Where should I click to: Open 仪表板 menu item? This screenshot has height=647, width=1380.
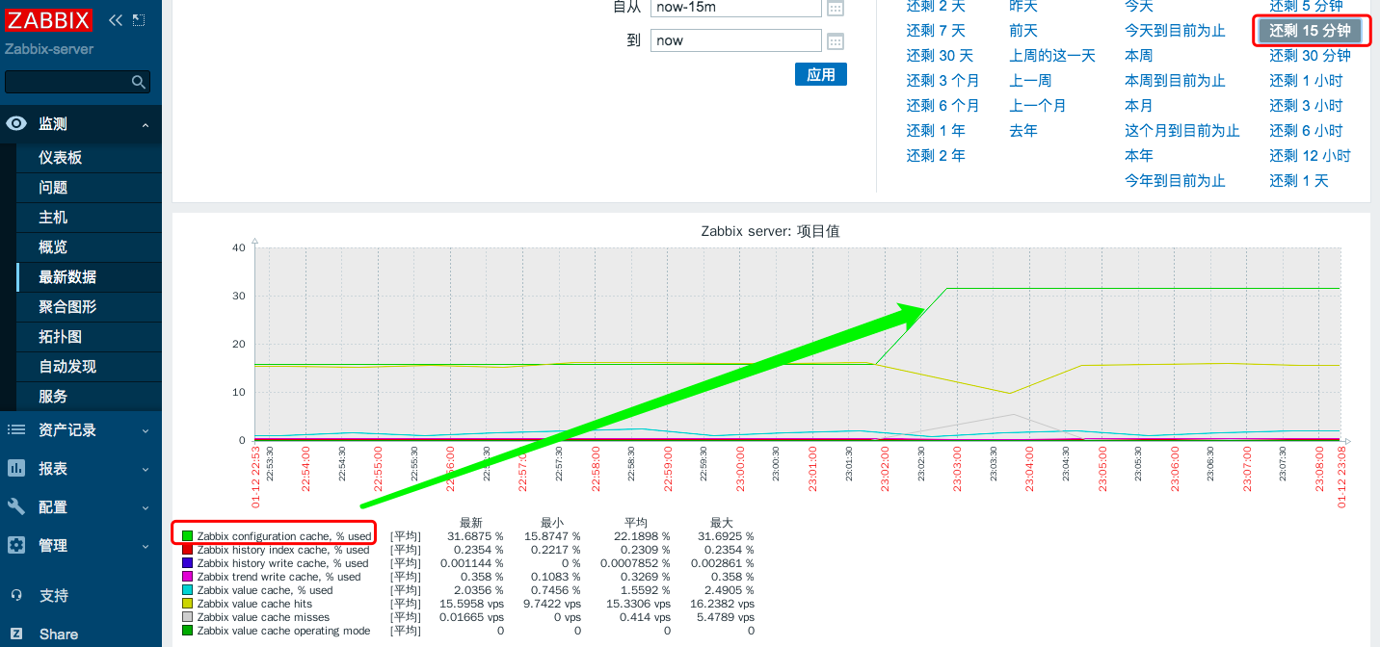click(60, 158)
